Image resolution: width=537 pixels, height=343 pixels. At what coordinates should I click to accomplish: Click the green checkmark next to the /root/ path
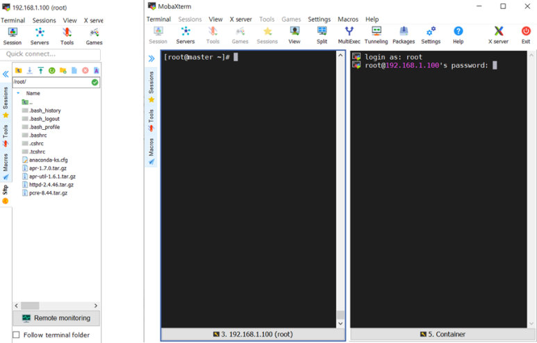95,82
